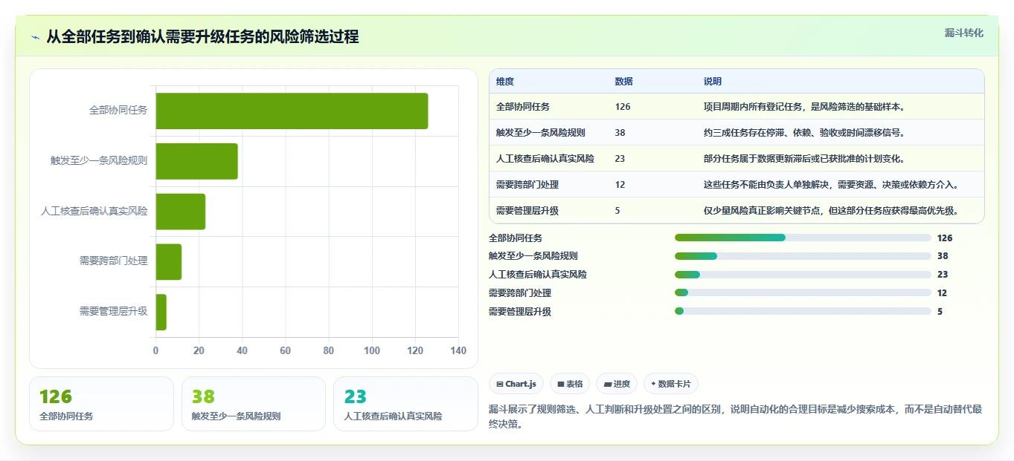Viewport: 1014px width, 461px height.
Task: Click the 全部协同任务 bar in chart
Action: click(x=292, y=111)
